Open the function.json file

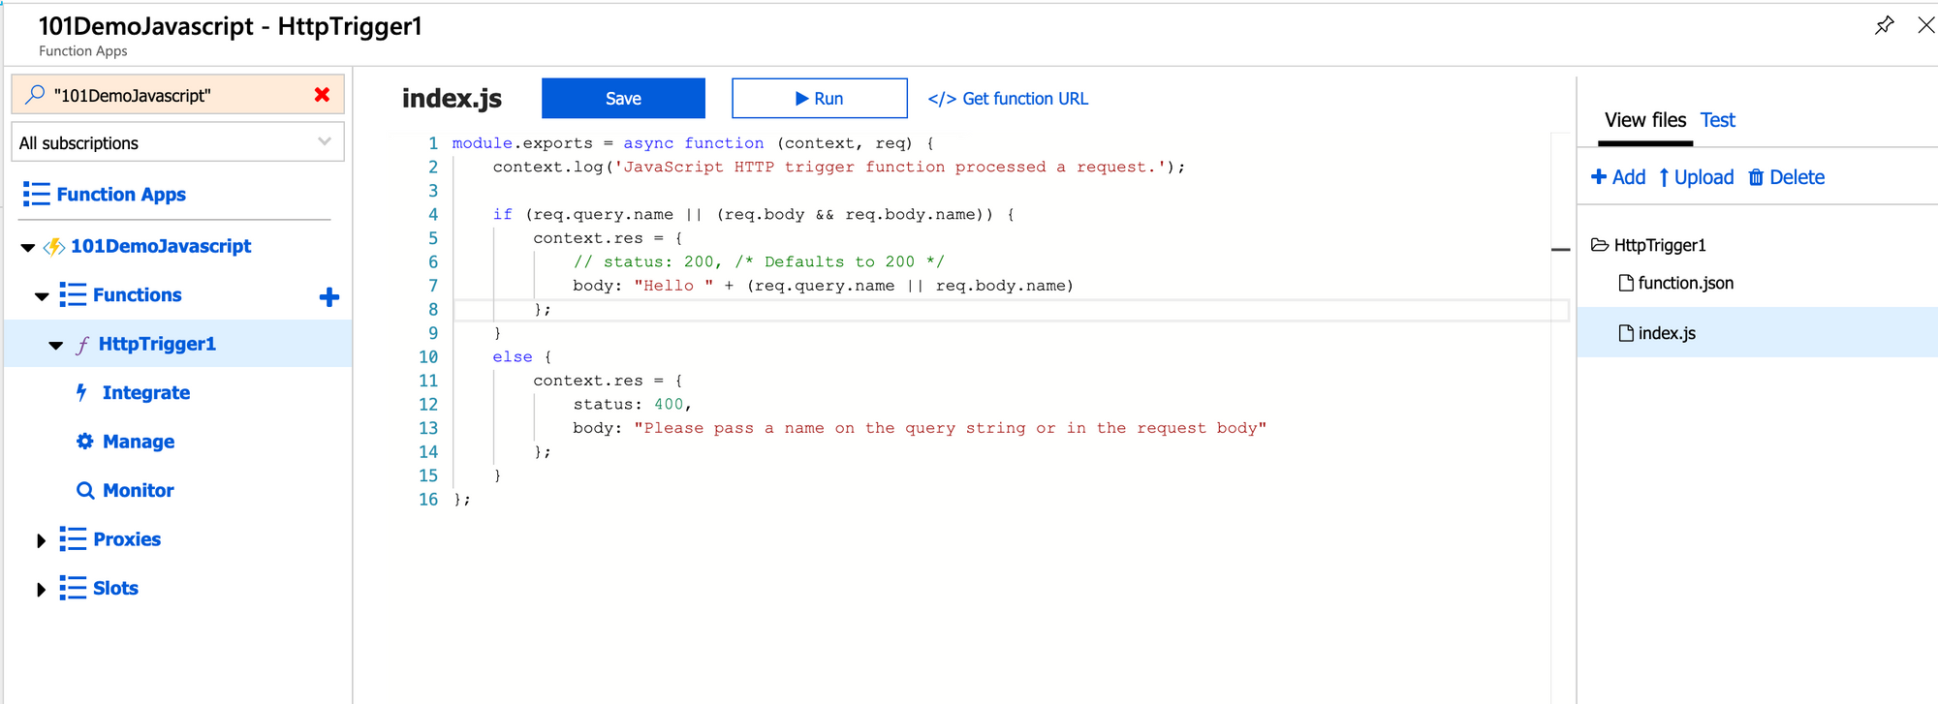[1676, 283]
